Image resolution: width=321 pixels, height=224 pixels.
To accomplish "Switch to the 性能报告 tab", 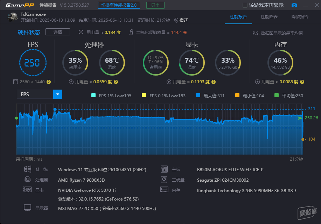I will [238, 17].
